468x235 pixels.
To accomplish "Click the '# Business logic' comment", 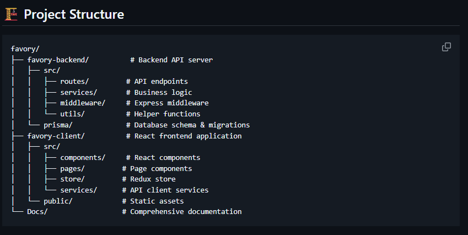I will tap(159, 92).
